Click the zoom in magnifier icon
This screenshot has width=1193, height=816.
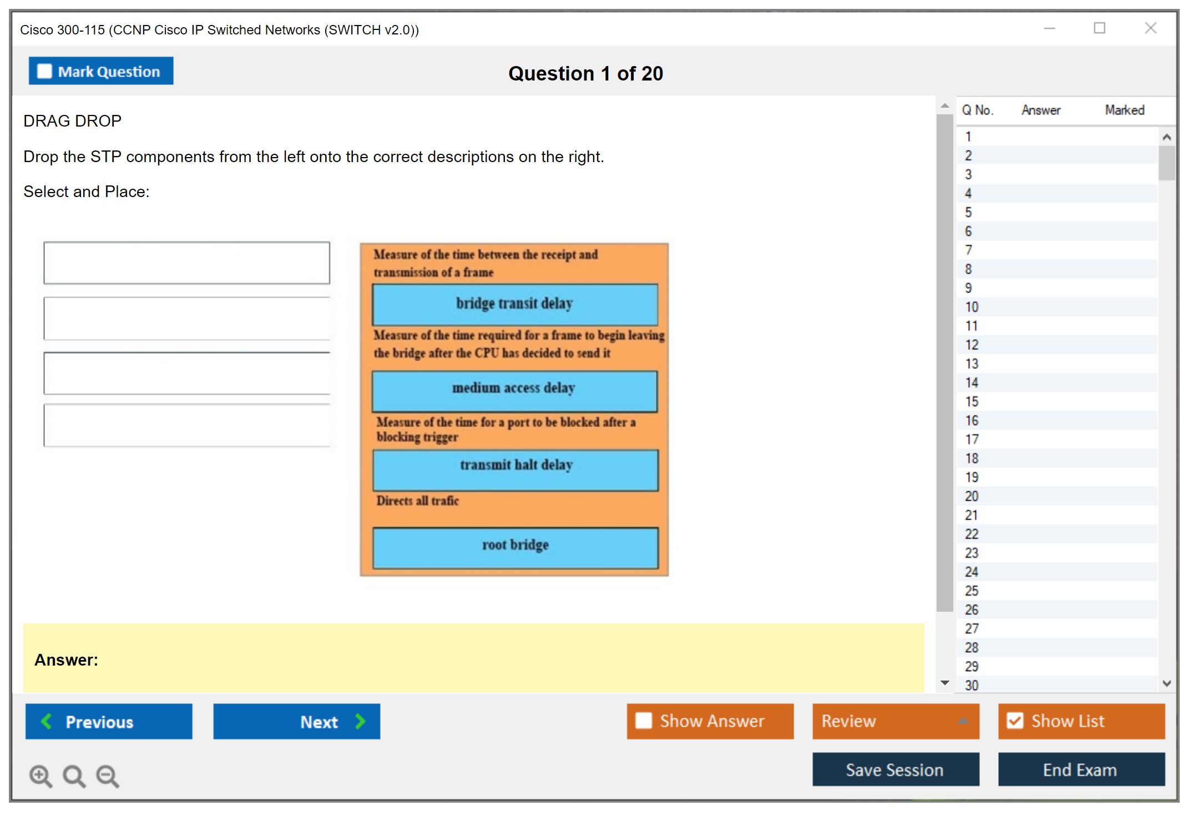pyautogui.click(x=41, y=775)
